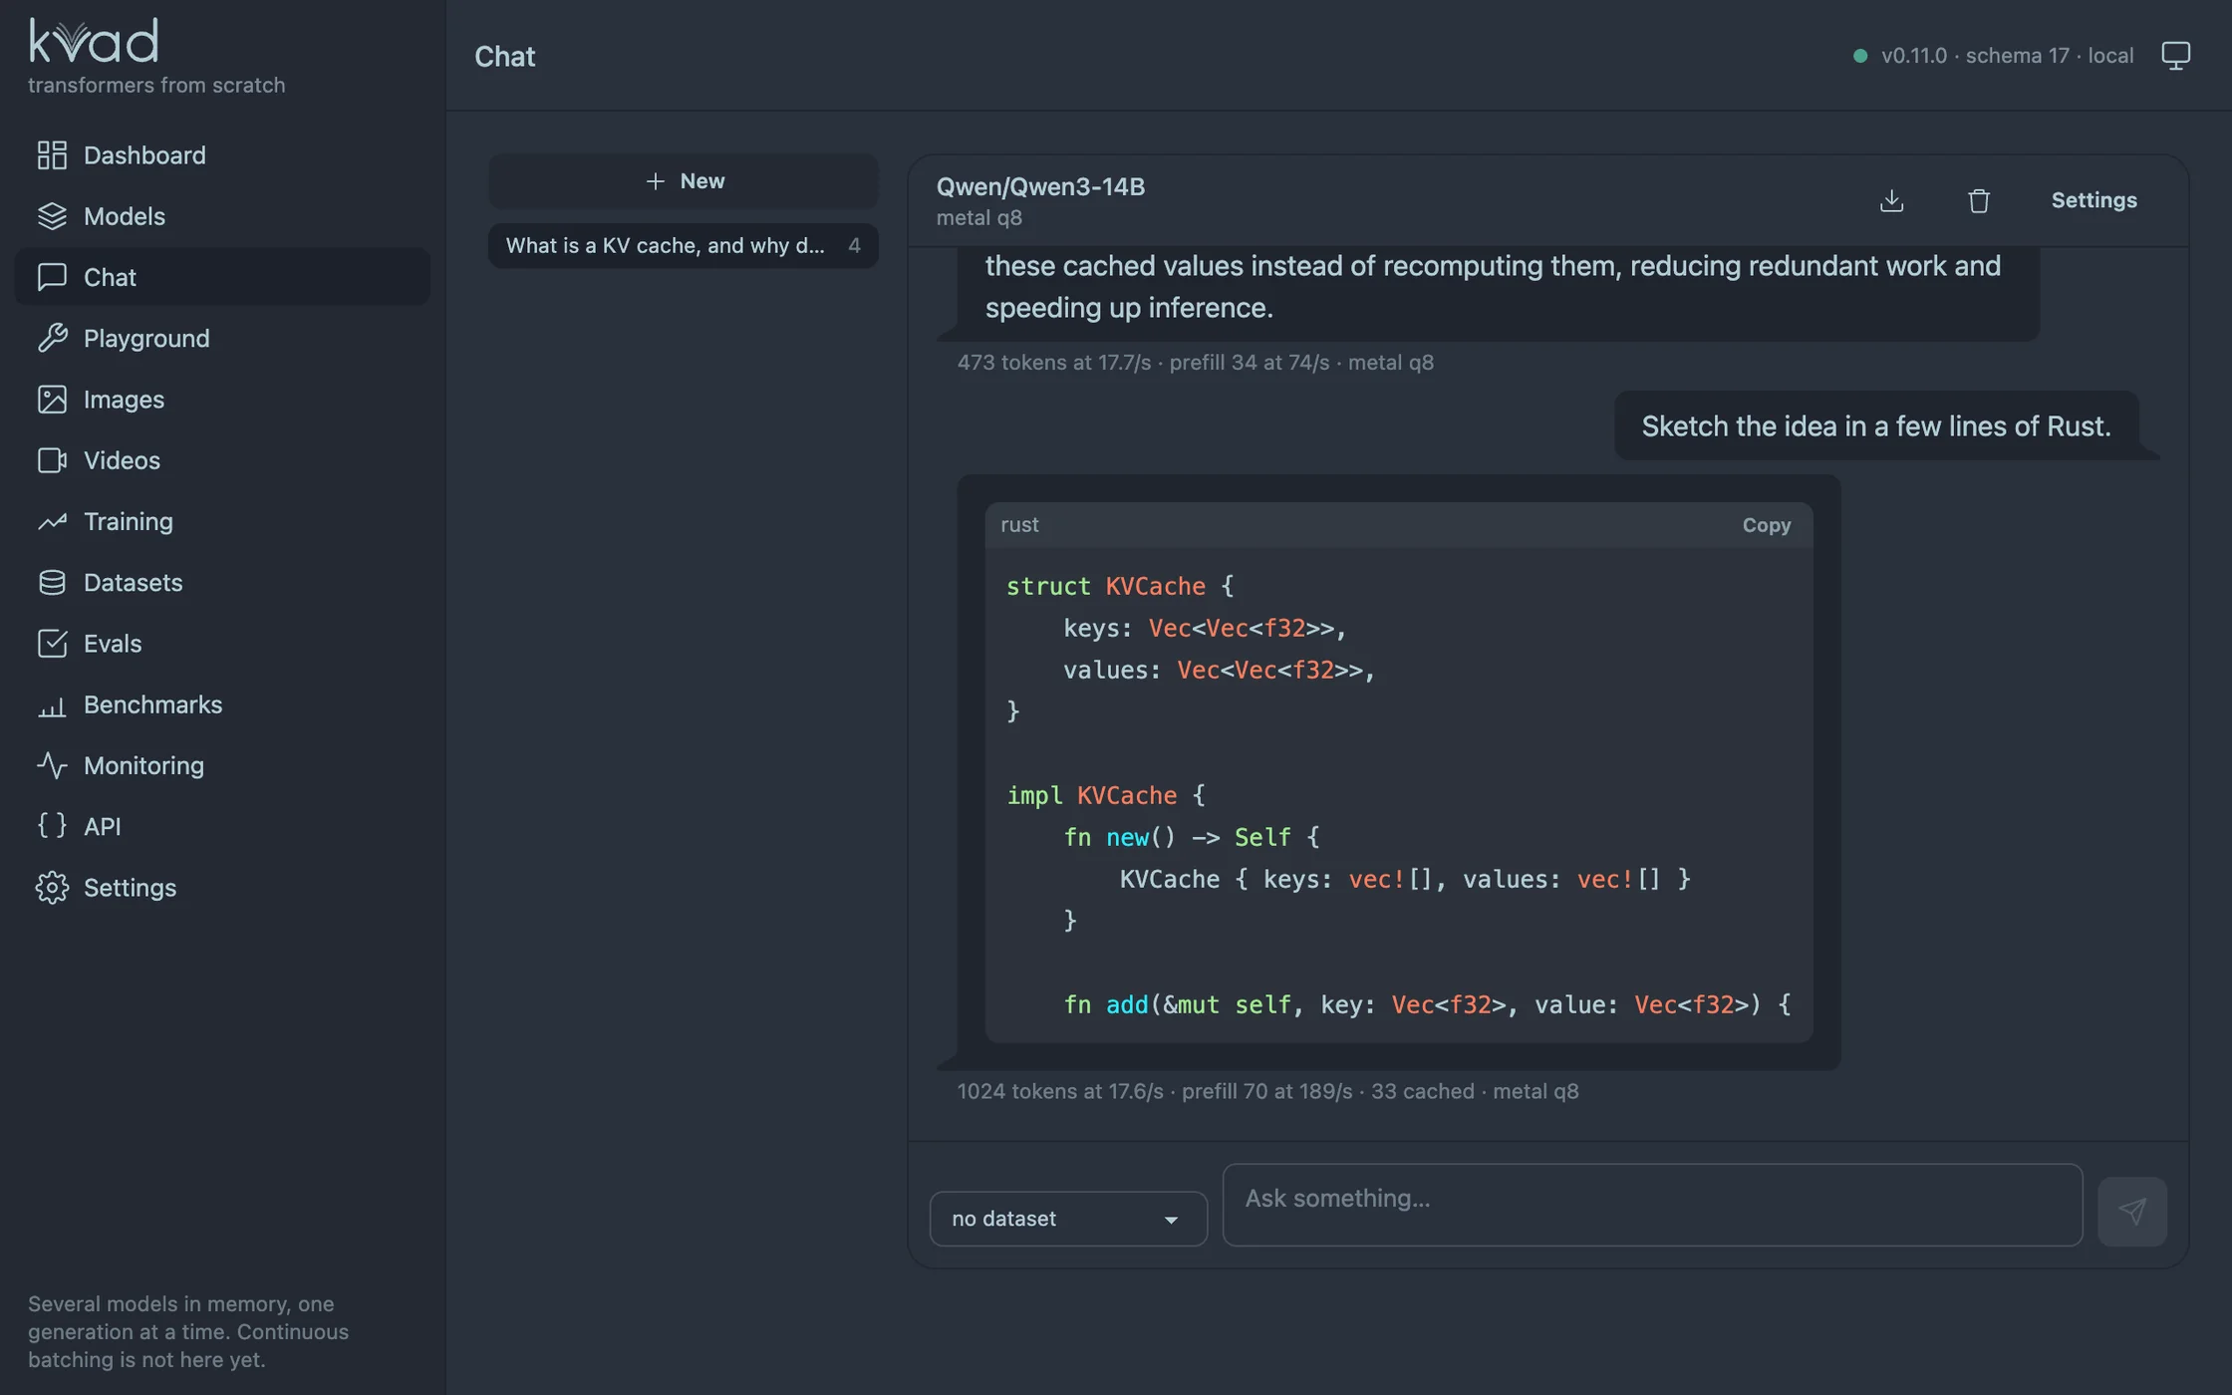The image size is (2232, 1395).
Task: Delete the chat with the trash icon
Action: point(1979,200)
